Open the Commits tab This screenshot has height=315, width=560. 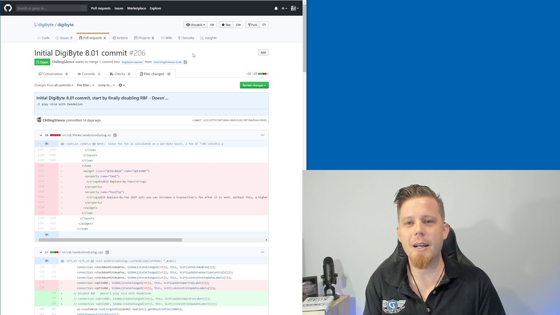(89, 74)
